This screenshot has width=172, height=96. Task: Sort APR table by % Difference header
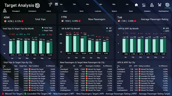tap(163, 66)
